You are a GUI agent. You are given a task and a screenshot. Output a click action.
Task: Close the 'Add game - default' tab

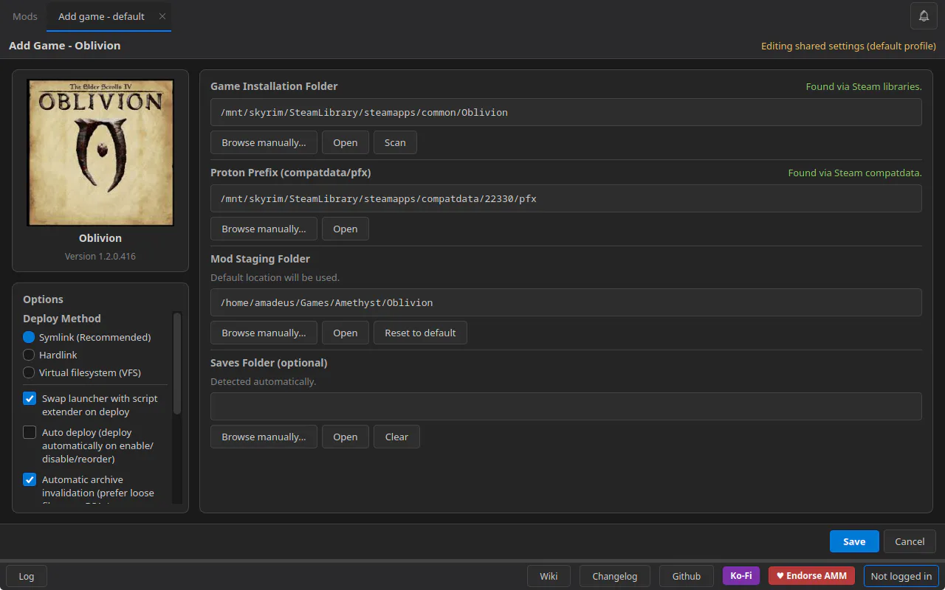click(x=162, y=16)
